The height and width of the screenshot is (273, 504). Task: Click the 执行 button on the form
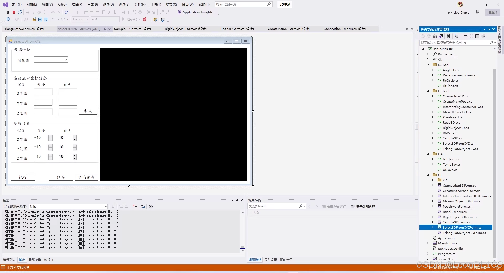click(x=23, y=177)
